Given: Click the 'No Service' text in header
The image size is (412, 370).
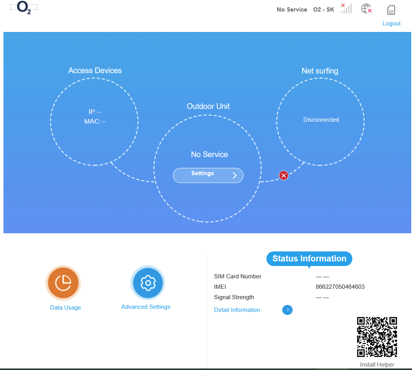Looking at the screenshot, I should 292,10.
